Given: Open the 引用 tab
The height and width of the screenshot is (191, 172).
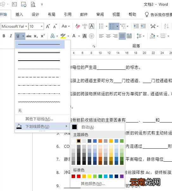Looking at the screenshot, I should 68,15.
